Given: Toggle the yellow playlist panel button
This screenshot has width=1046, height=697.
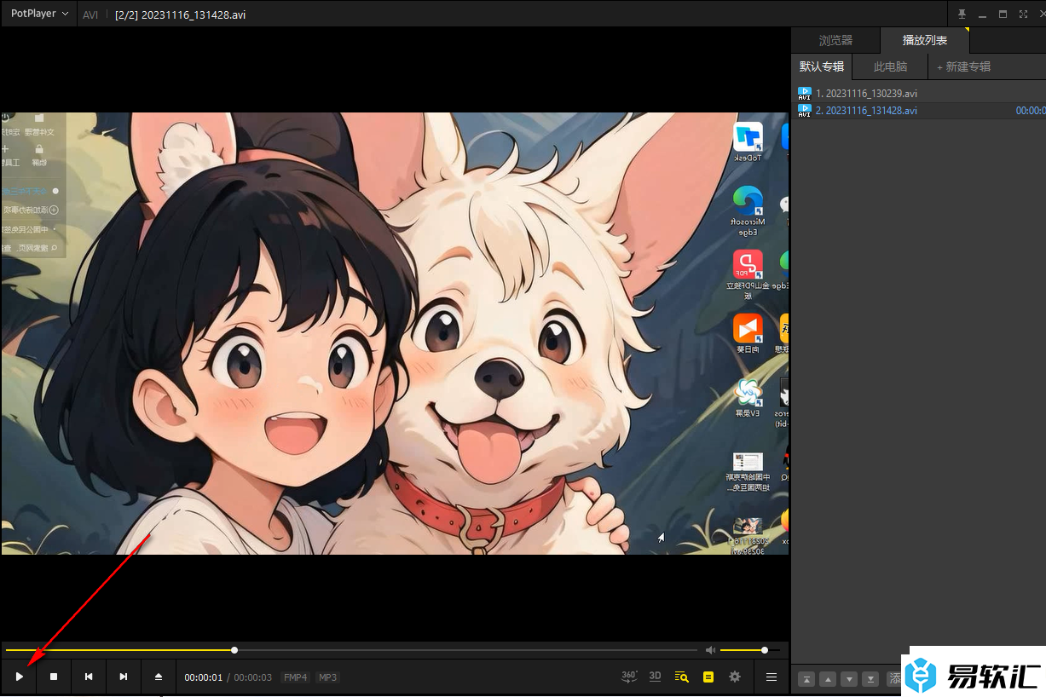Looking at the screenshot, I should point(708,677).
